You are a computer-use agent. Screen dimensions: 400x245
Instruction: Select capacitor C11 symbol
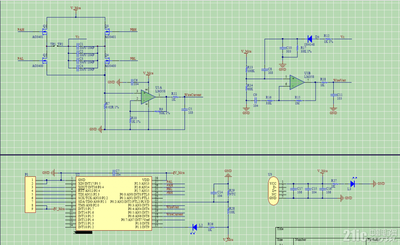point(333,95)
